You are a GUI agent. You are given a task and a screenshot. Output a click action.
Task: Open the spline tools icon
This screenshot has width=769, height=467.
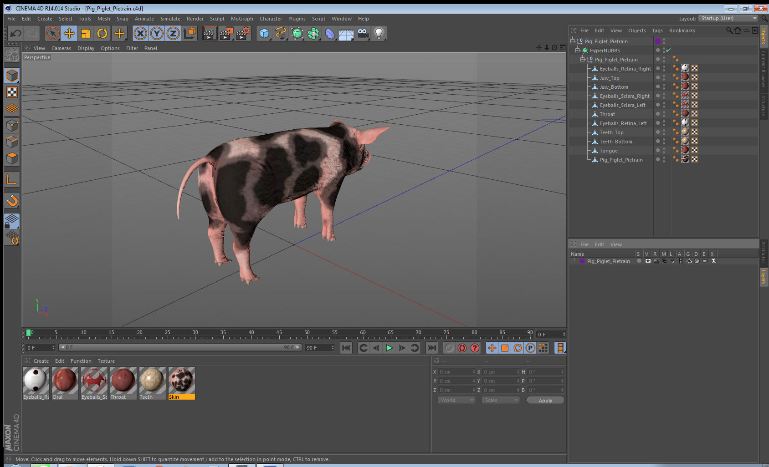click(281, 33)
